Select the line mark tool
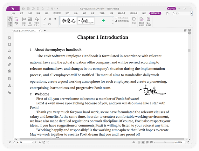Screen dimensions: 199x151 coord(45,24)
